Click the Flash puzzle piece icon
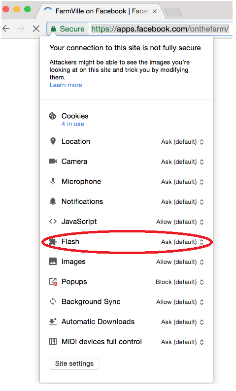This screenshot has height=391, width=236. pyautogui.click(x=53, y=241)
